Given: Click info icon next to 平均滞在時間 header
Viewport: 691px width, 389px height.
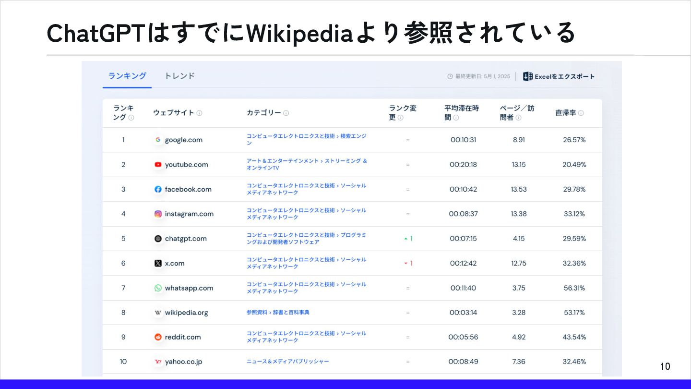Looking at the screenshot, I should click(456, 117).
